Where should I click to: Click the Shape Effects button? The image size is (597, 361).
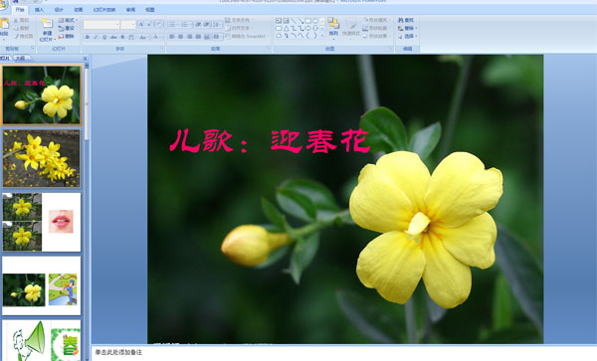pos(376,36)
